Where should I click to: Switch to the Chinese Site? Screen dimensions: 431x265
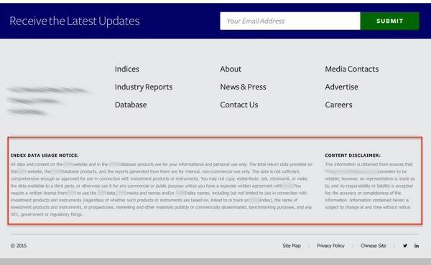pyautogui.click(x=373, y=246)
